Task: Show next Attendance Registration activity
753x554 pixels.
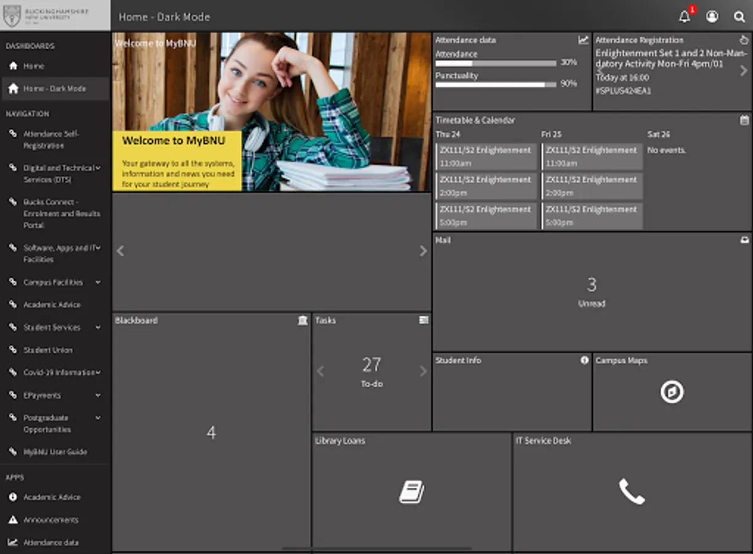Action: click(x=744, y=71)
